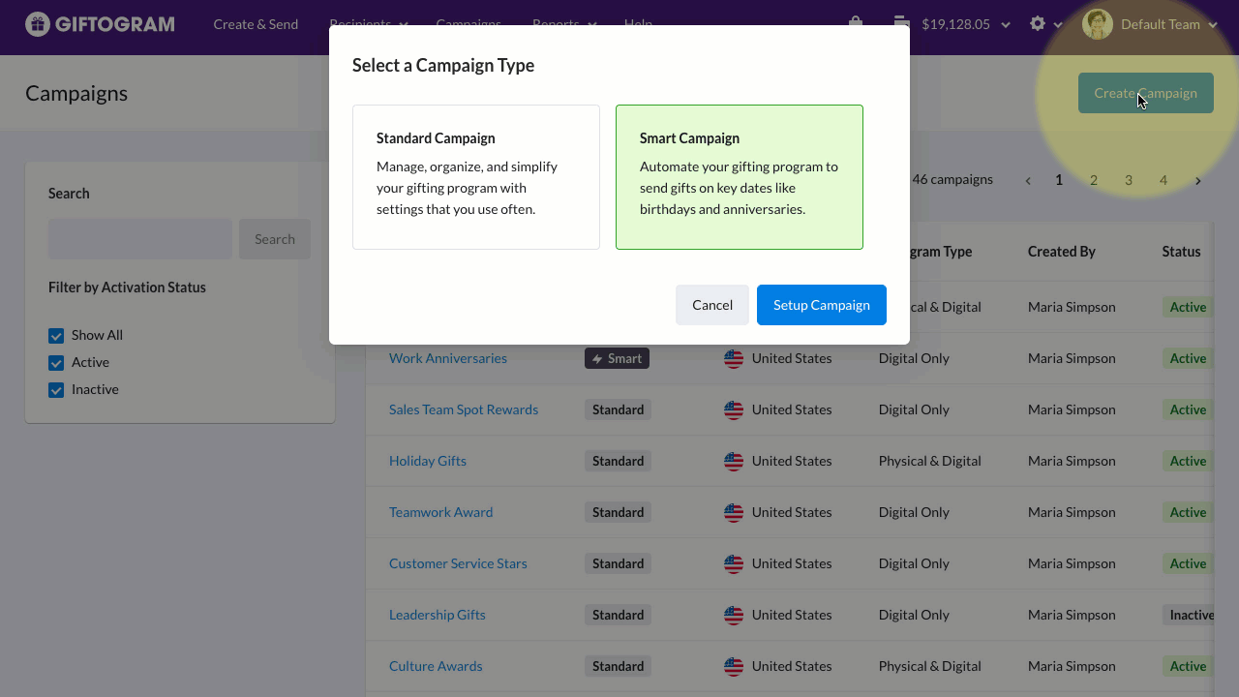The height and width of the screenshot is (697, 1239).
Task: Click US flag in Leadership Gifts row
Action: pyautogui.click(x=734, y=615)
